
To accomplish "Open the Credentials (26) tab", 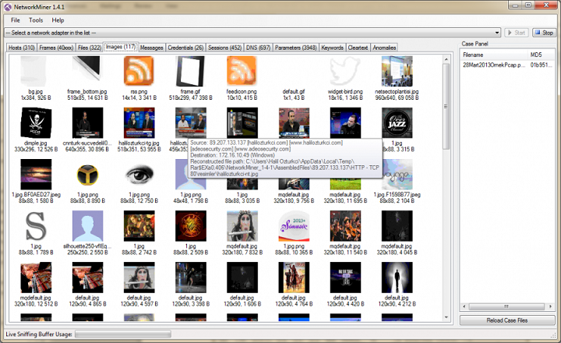I will pos(185,48).
